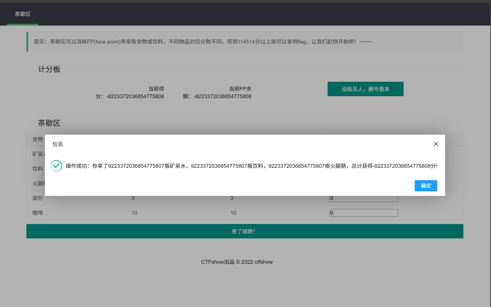Focus the 面包 quantity input field
The image size is (491, 307).
click(x=364, y=199)
